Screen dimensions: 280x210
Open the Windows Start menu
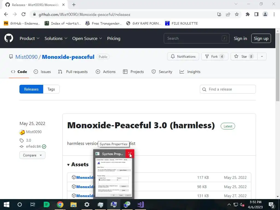(x=7, y=205)
